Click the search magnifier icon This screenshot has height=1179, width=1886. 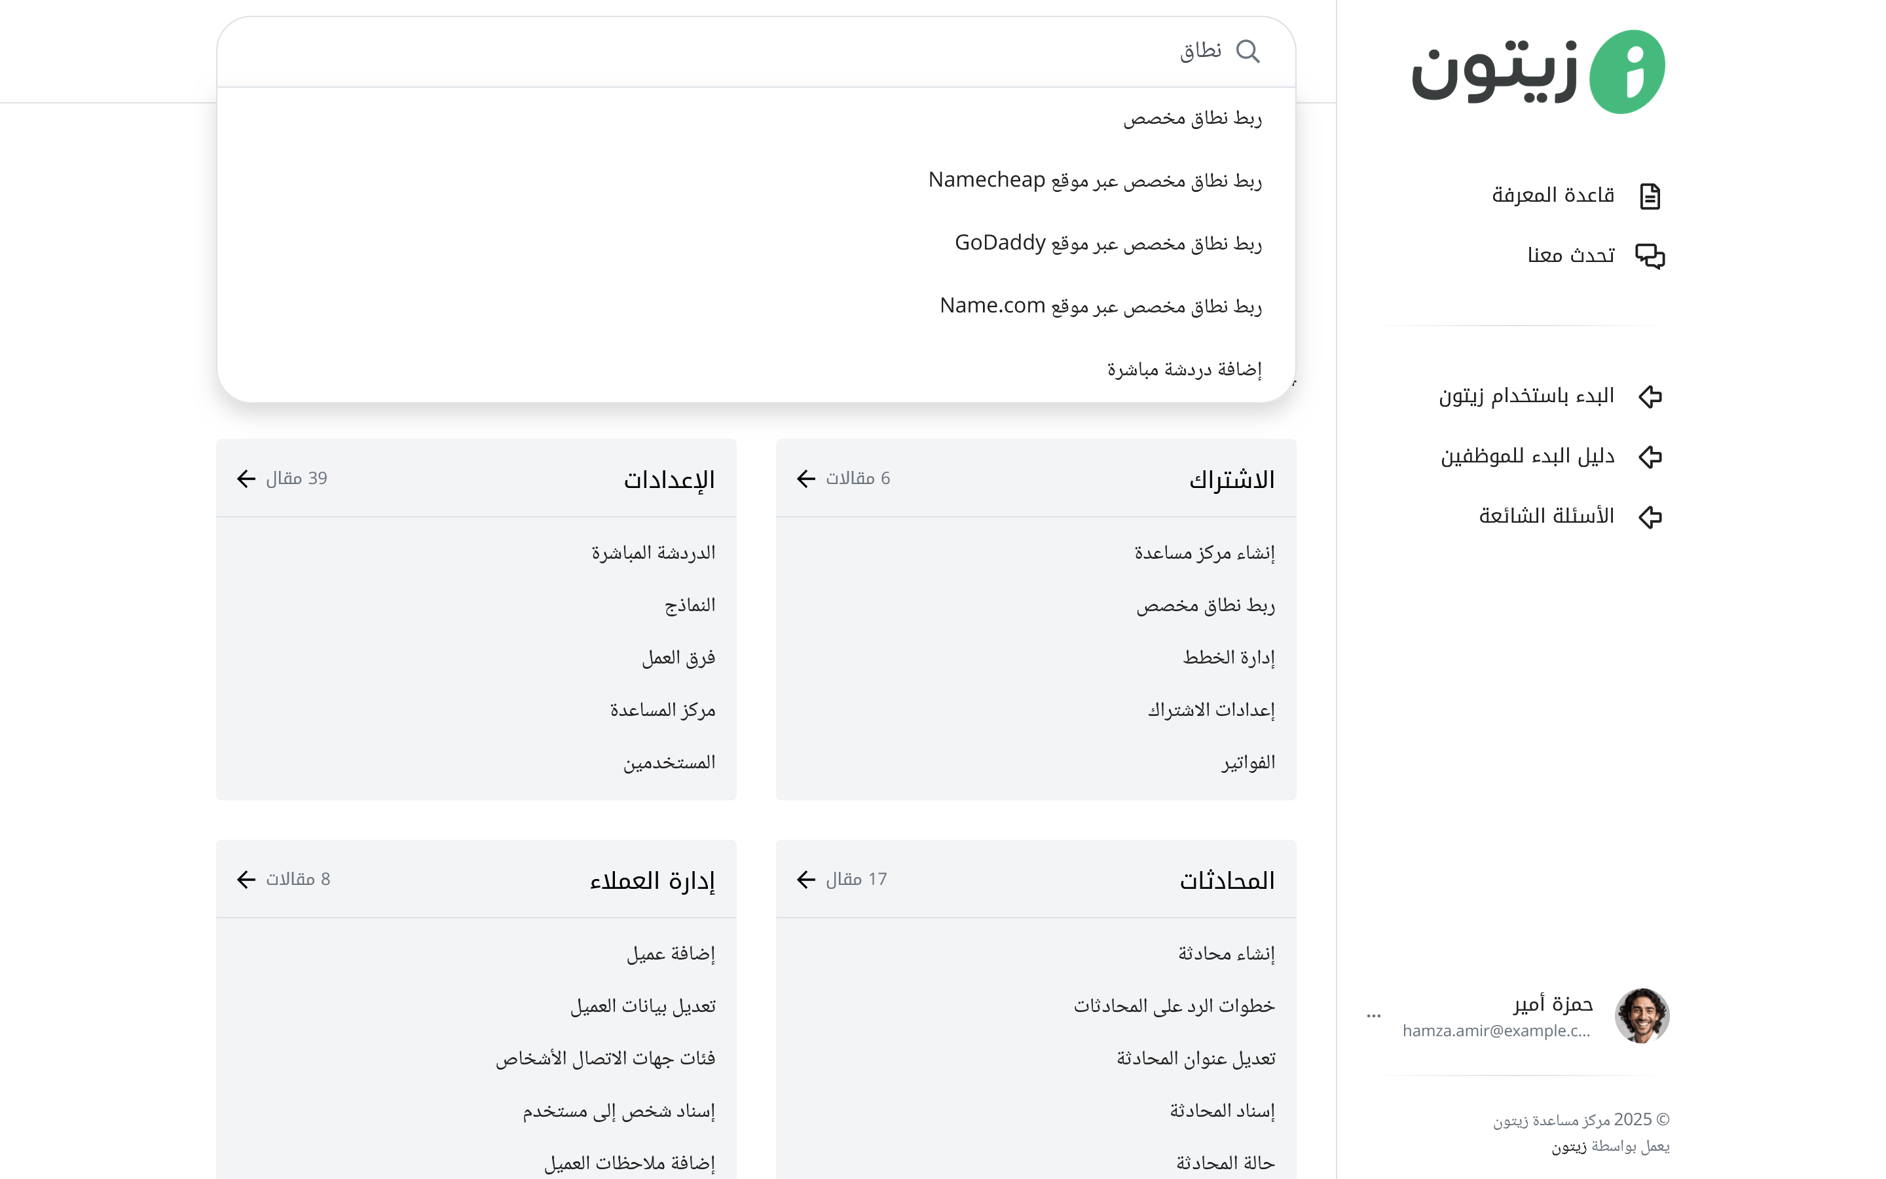tap(1248, 52)
